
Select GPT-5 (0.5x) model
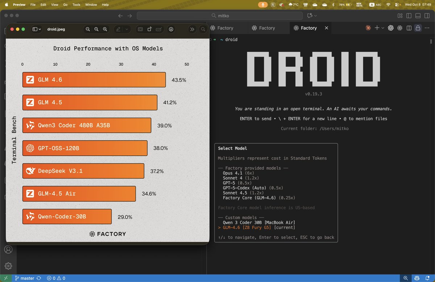point(238,183)
